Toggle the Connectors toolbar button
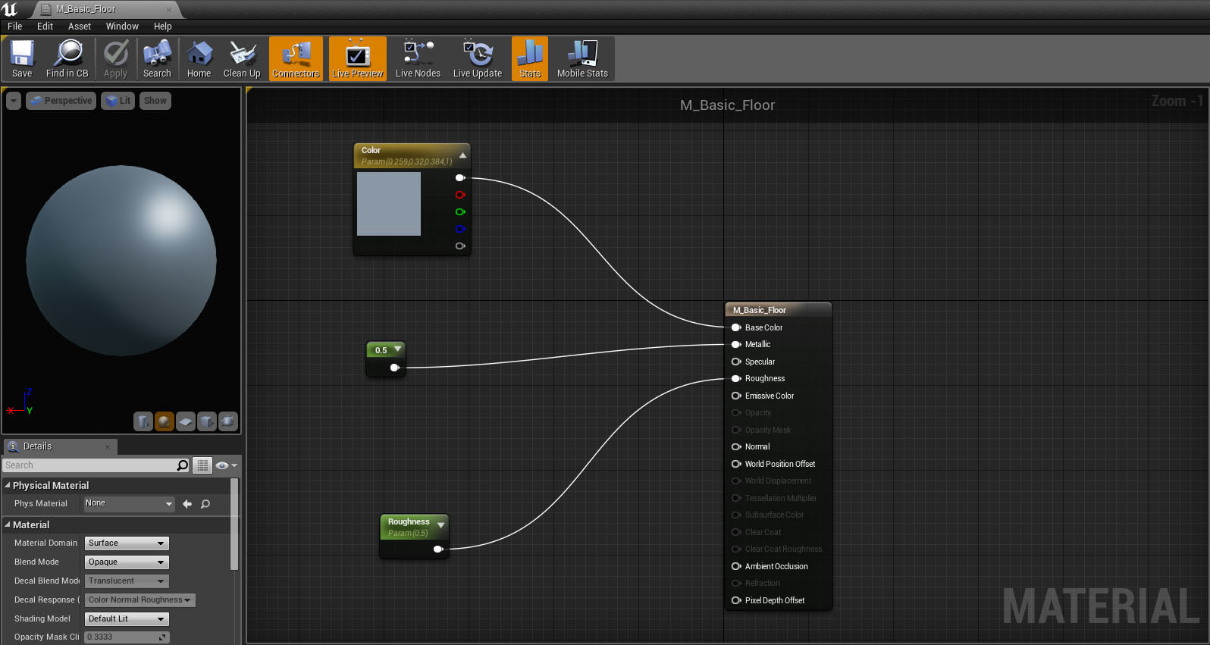 (x=296, y=58)
